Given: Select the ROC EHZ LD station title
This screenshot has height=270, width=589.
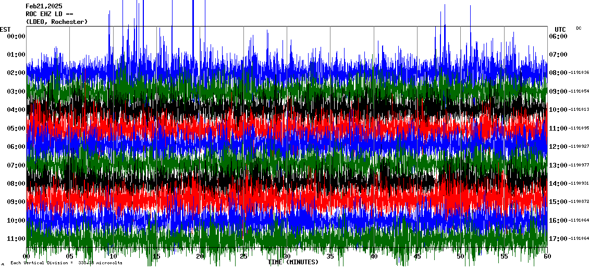Looking at the screenshot, I should point(49,14).
